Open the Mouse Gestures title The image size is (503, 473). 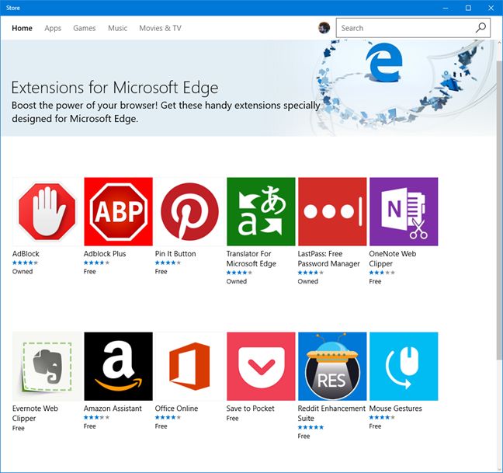(396, 409)
